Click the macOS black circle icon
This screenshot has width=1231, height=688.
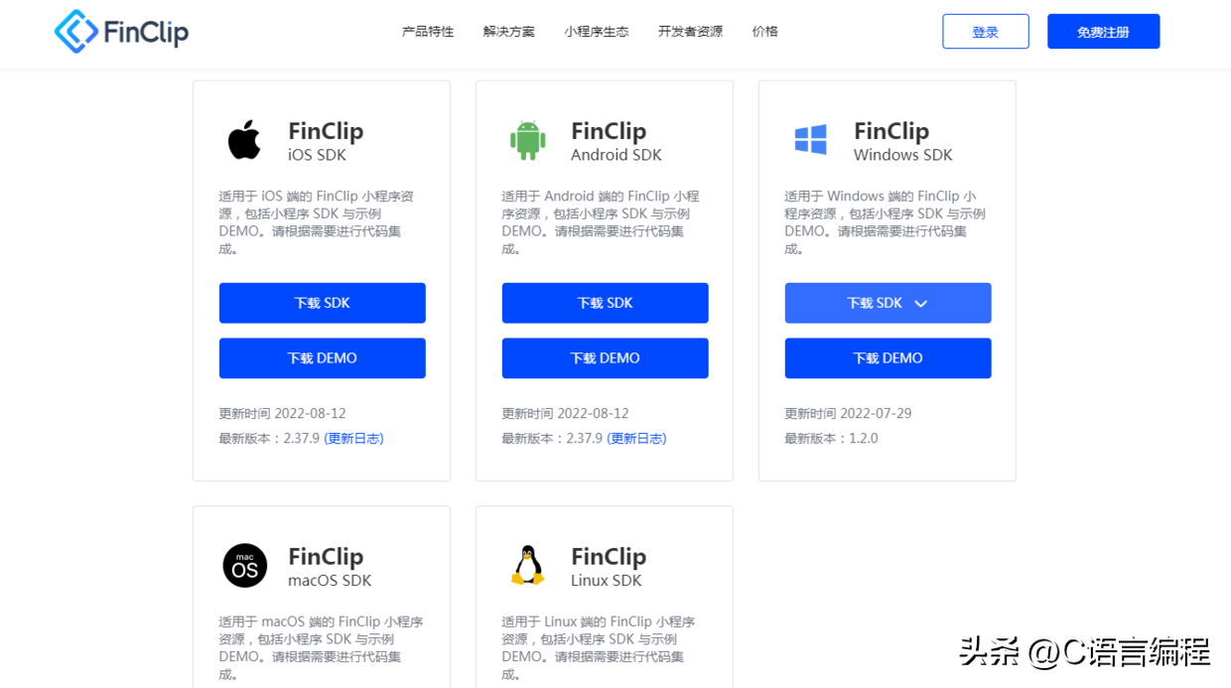coord(244,566)
